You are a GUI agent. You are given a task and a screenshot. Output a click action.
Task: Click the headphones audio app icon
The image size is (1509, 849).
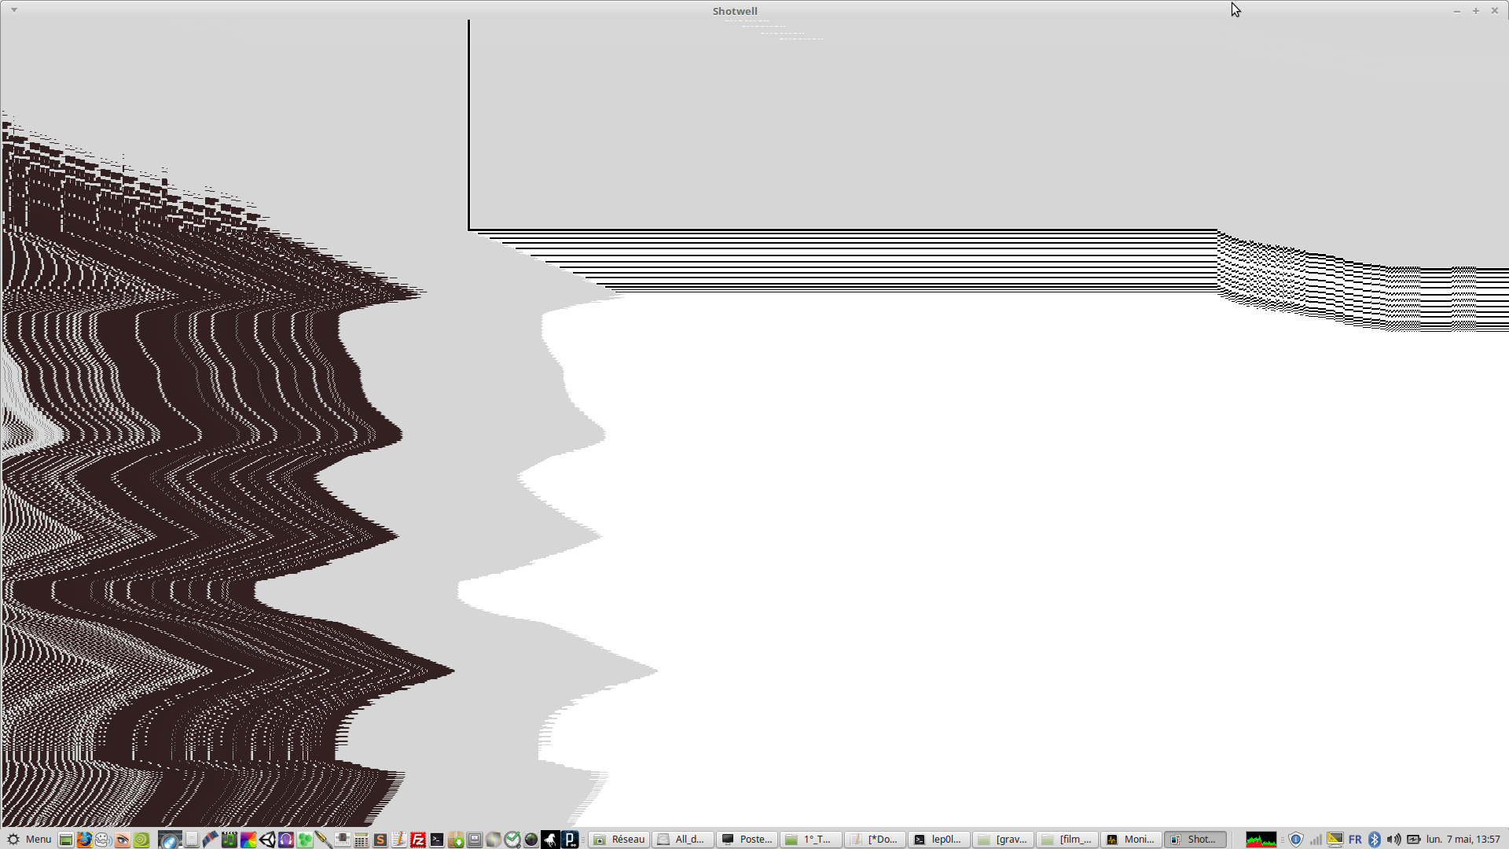pyautogui.click(x=286, y=840)
